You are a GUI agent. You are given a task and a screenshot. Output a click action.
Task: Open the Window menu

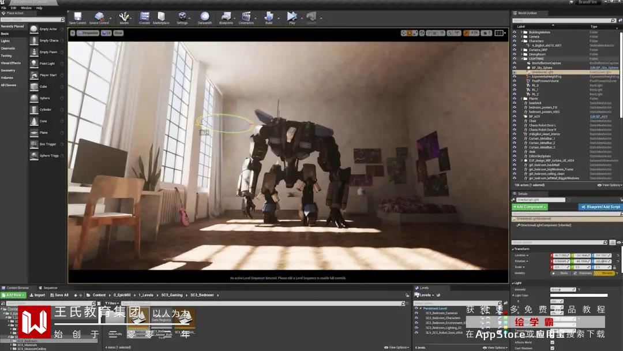(x=26, y=8)
